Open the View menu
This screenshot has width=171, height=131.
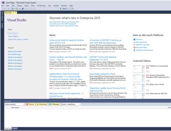pos(13,6)
